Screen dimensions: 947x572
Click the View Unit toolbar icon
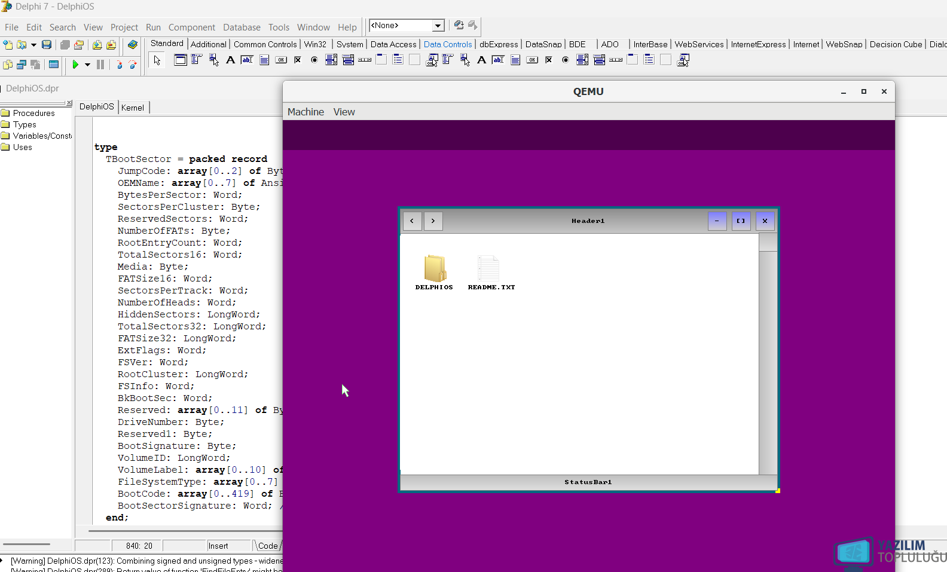[x=8, y=65]
